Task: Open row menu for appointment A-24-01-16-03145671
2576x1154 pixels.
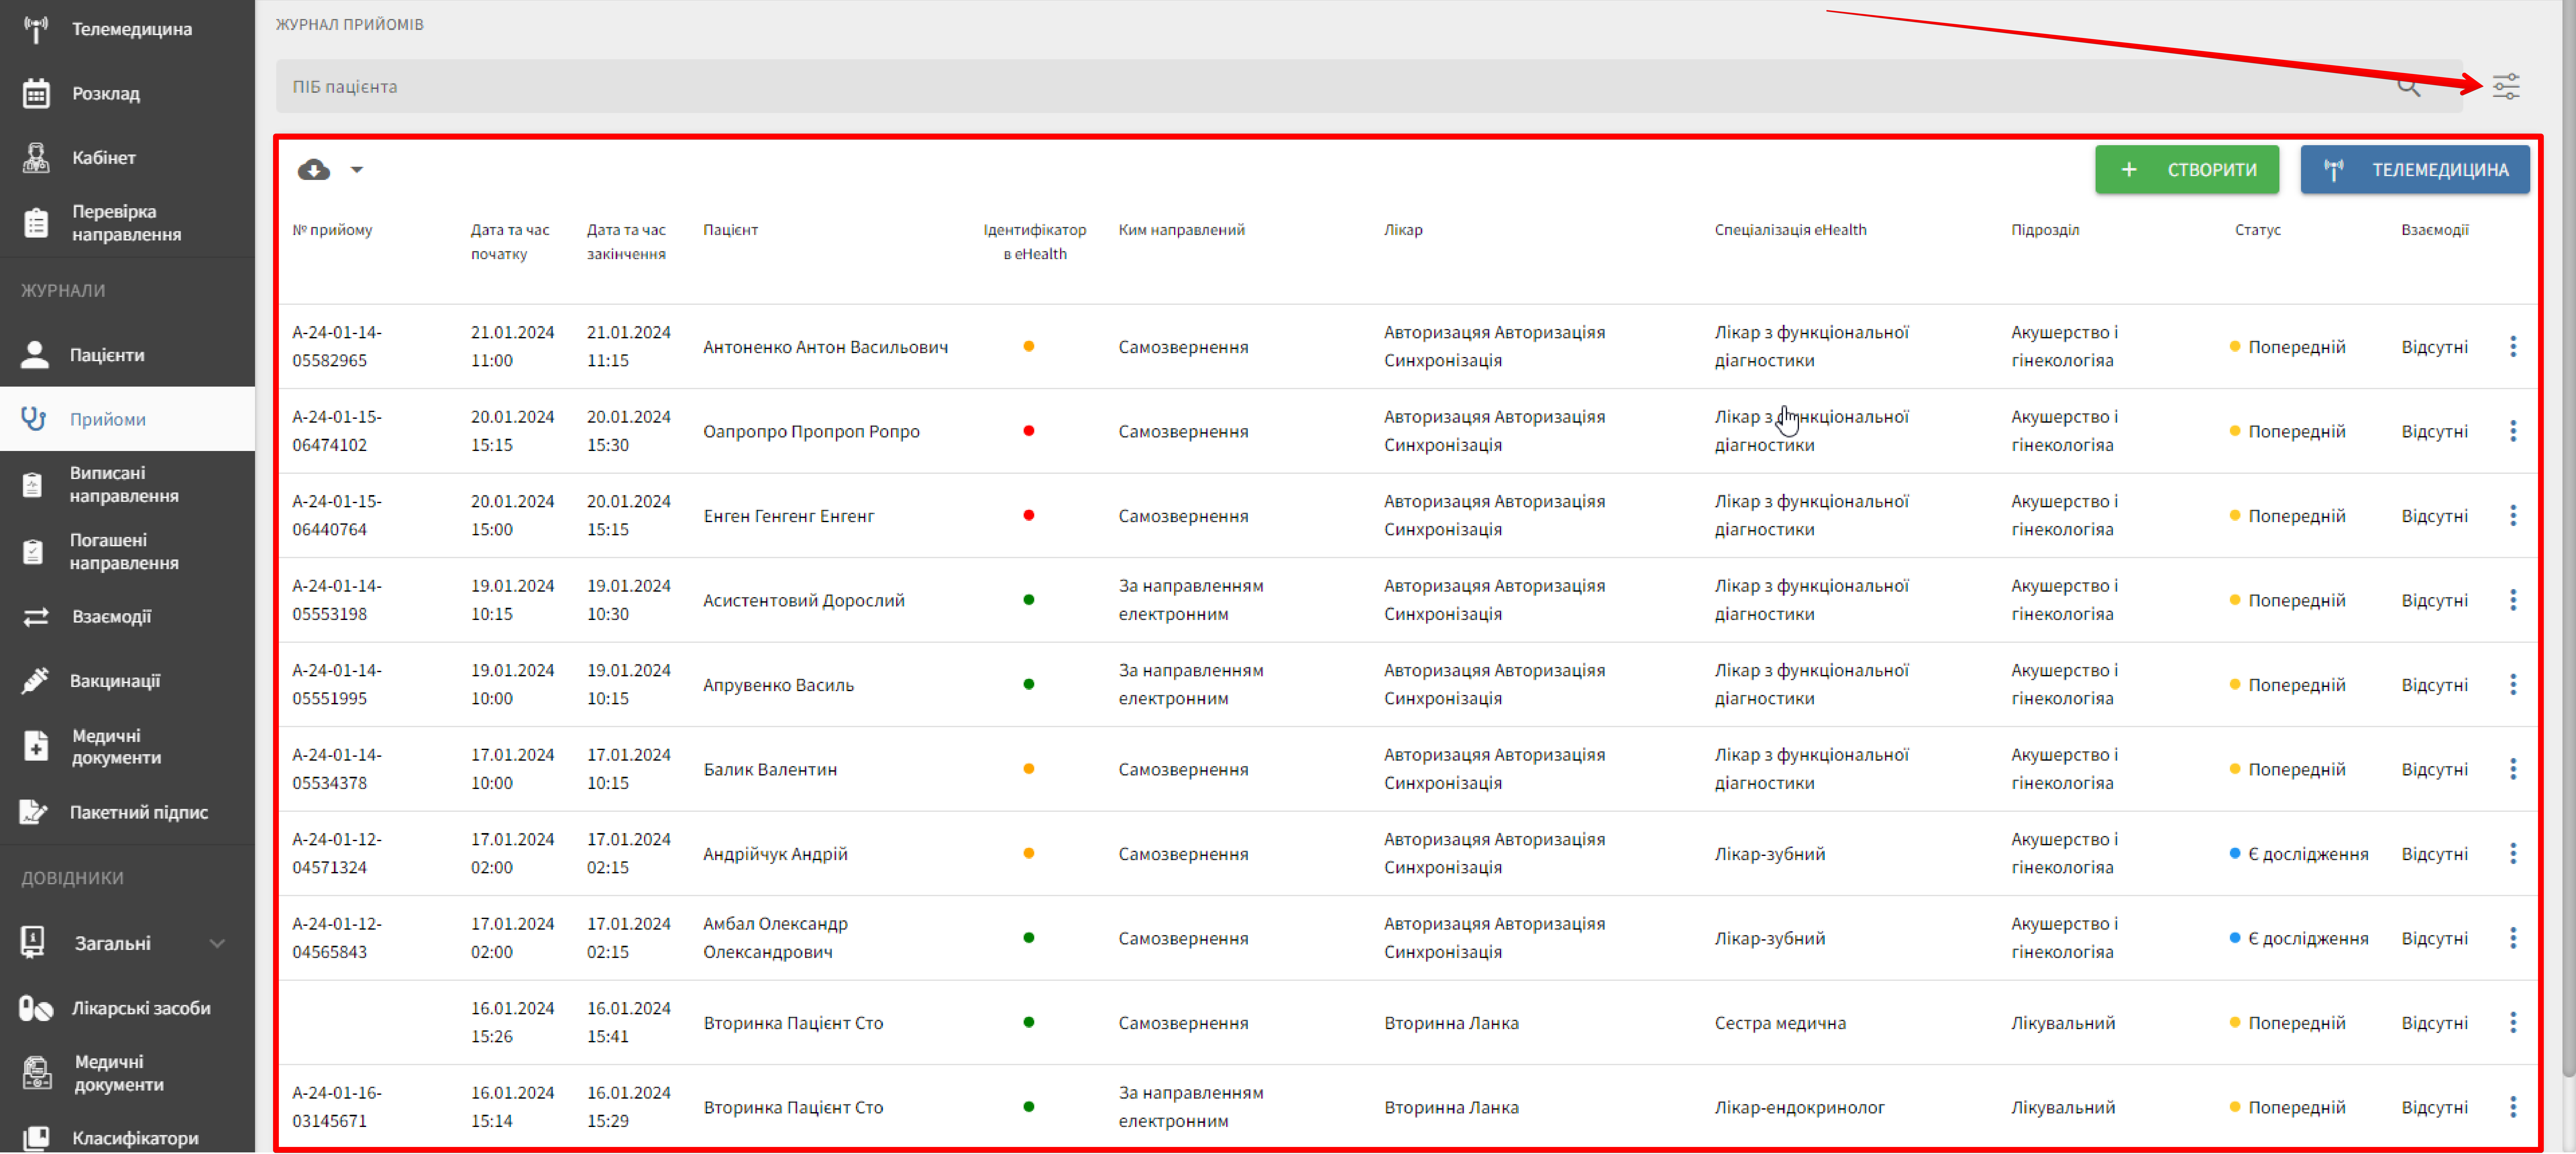Action: pyautogui.click(x=2513, y=1107)
